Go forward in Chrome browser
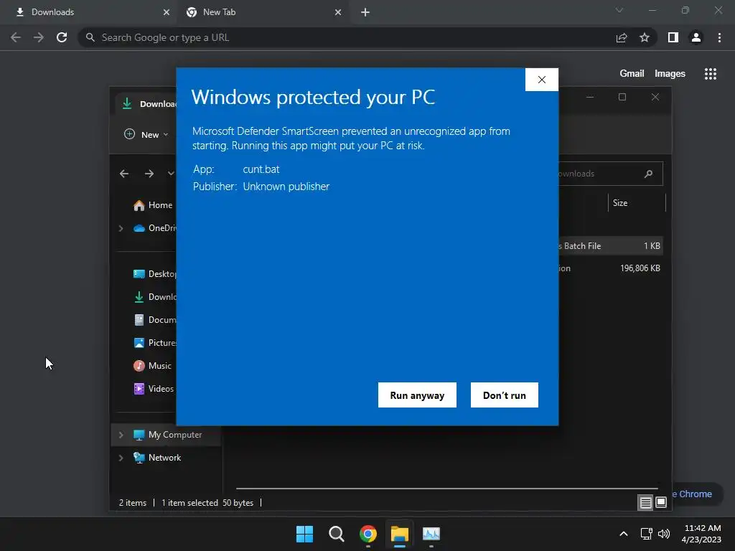The width and height of the screenshot is (735, 551). [39, 37]
